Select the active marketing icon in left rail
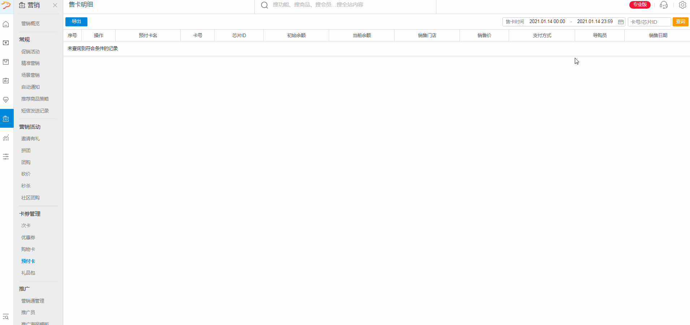690x325 pixels. pos(7,118)
